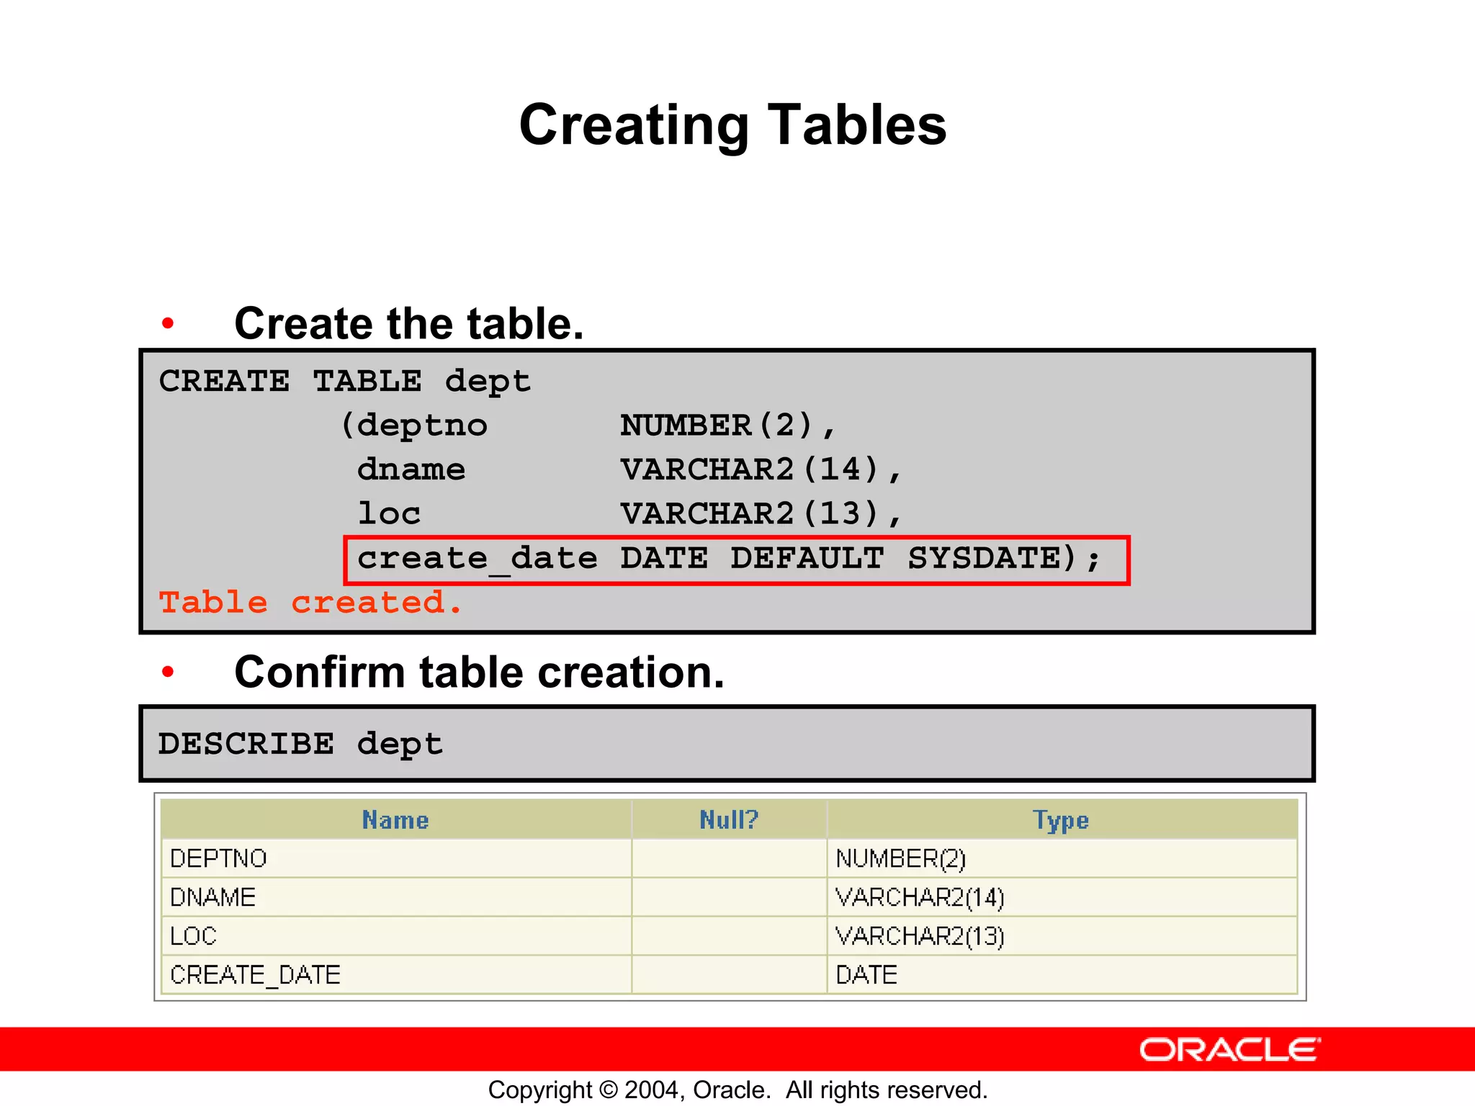Viewport: 1475px width, 1106px height.
Task: Click the Oracle logo in red footer
Action: (x=1229, y=1050)
